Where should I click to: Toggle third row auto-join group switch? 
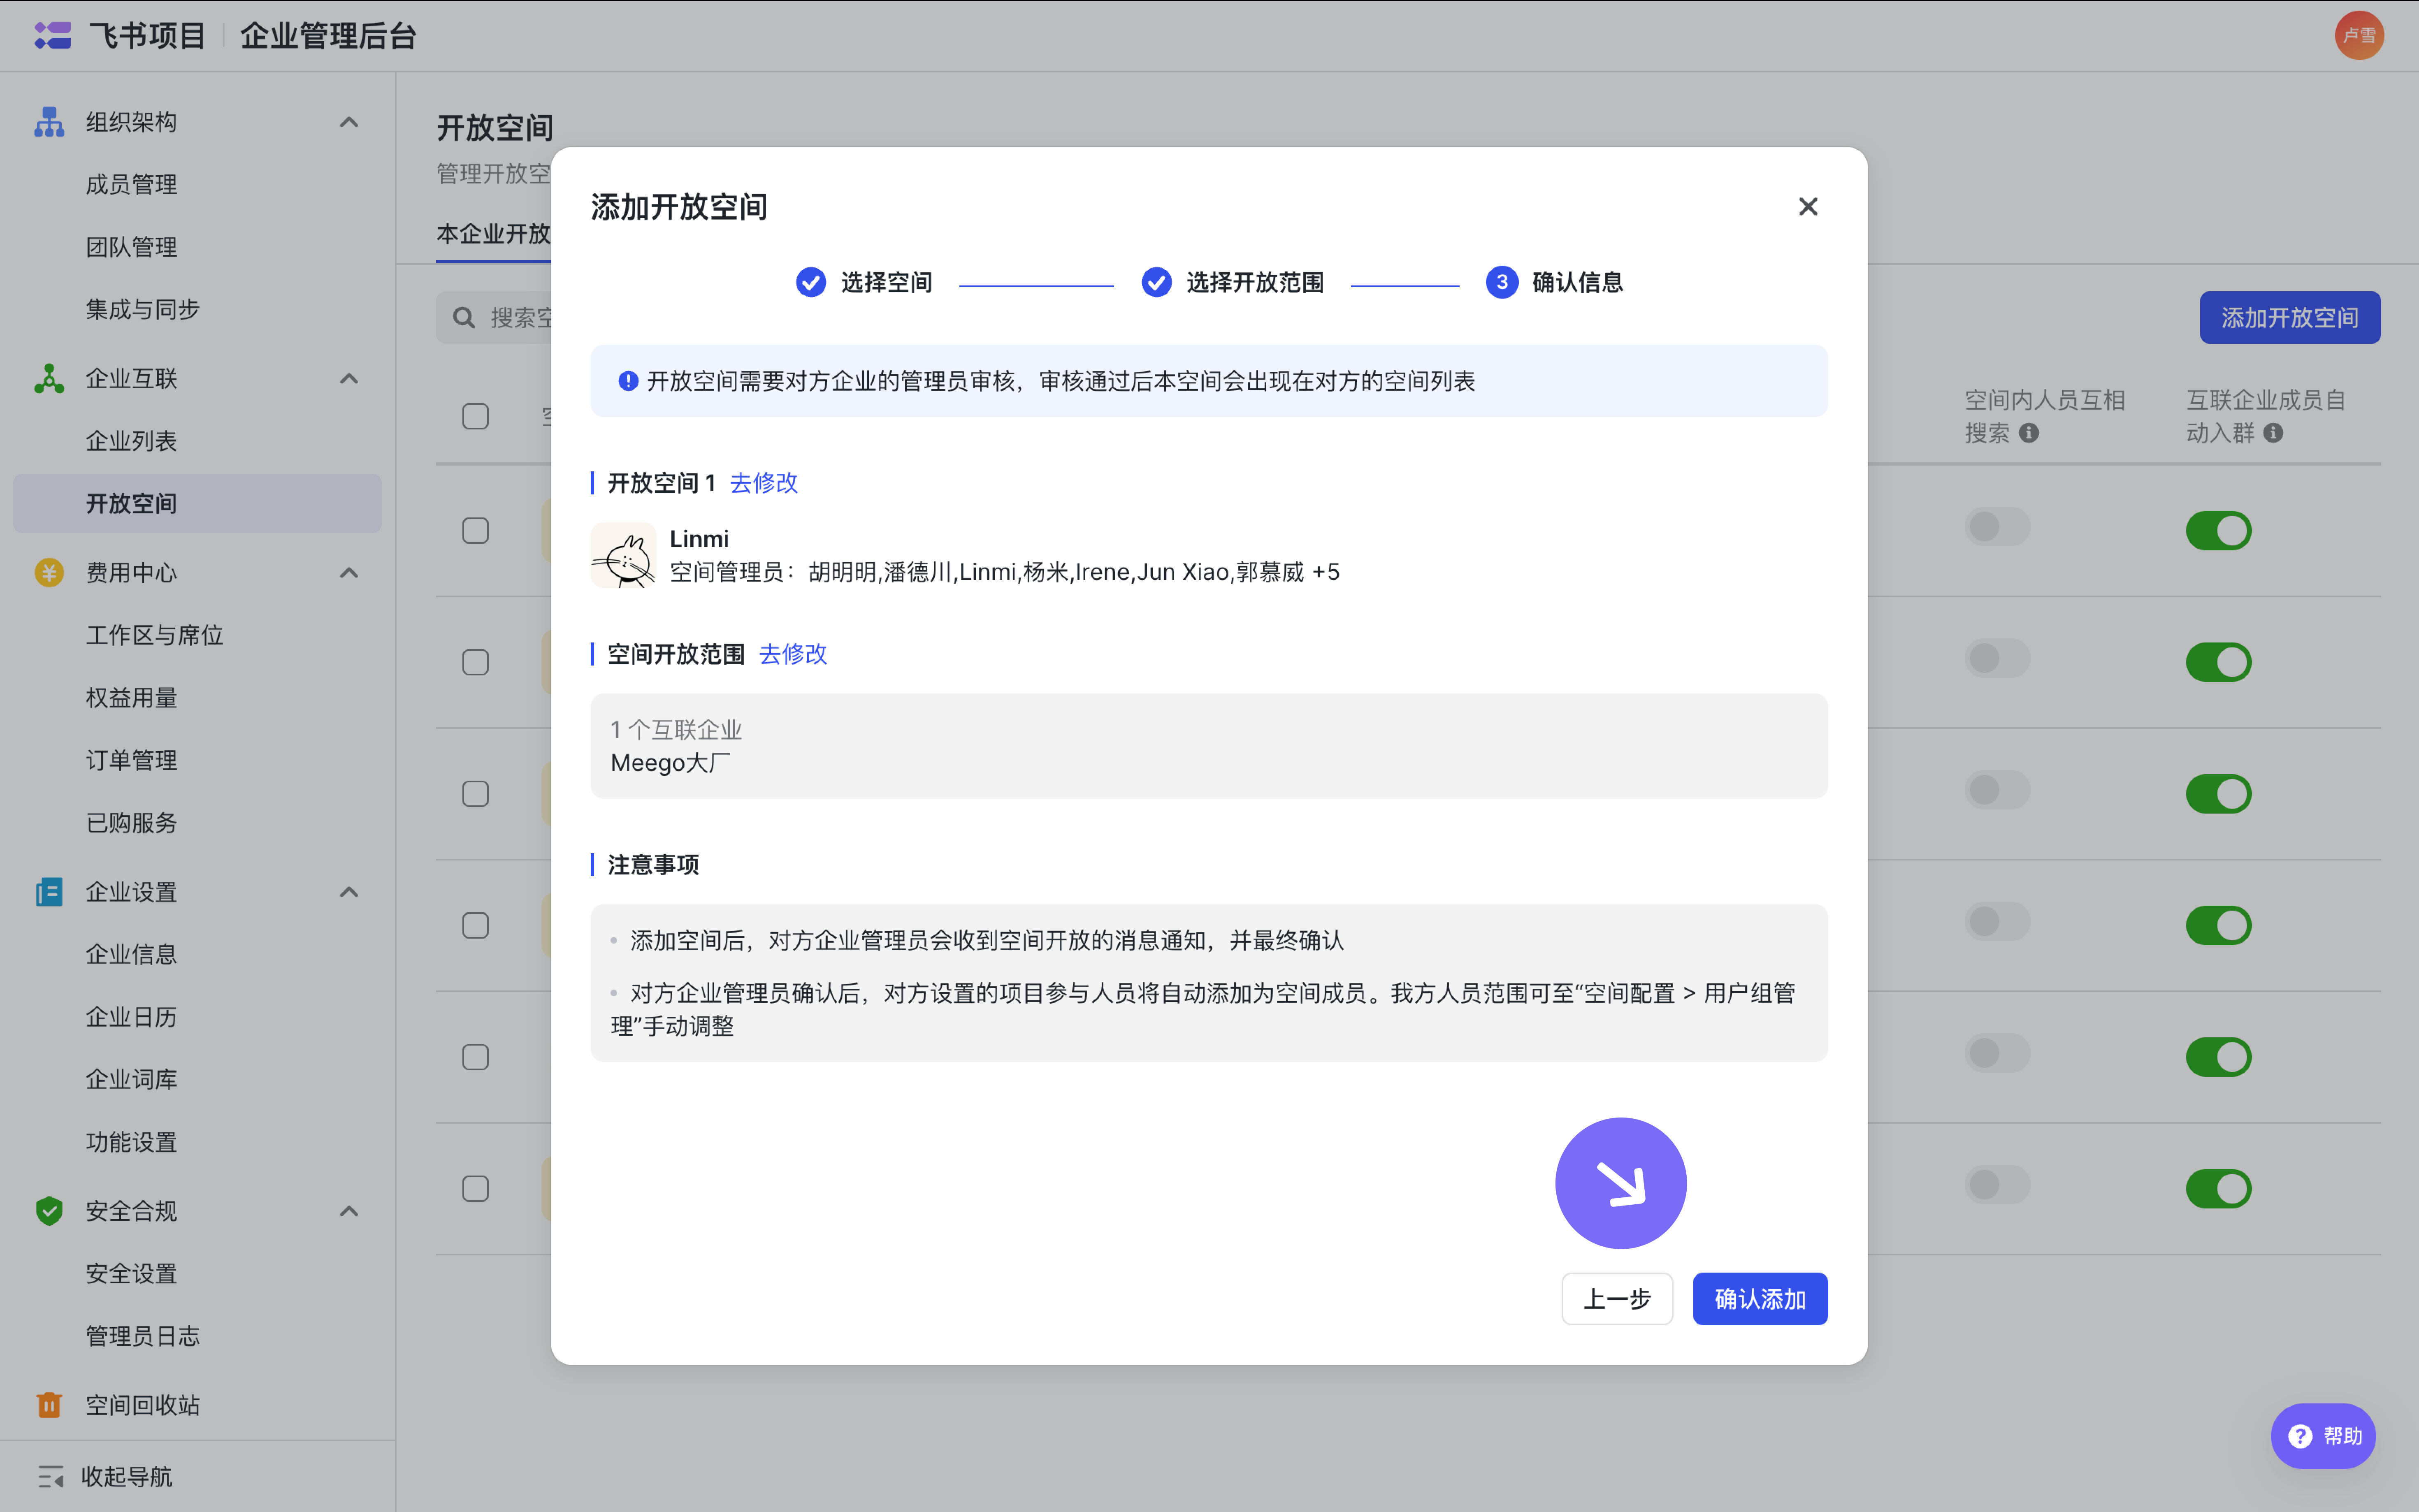[2218, 794]
